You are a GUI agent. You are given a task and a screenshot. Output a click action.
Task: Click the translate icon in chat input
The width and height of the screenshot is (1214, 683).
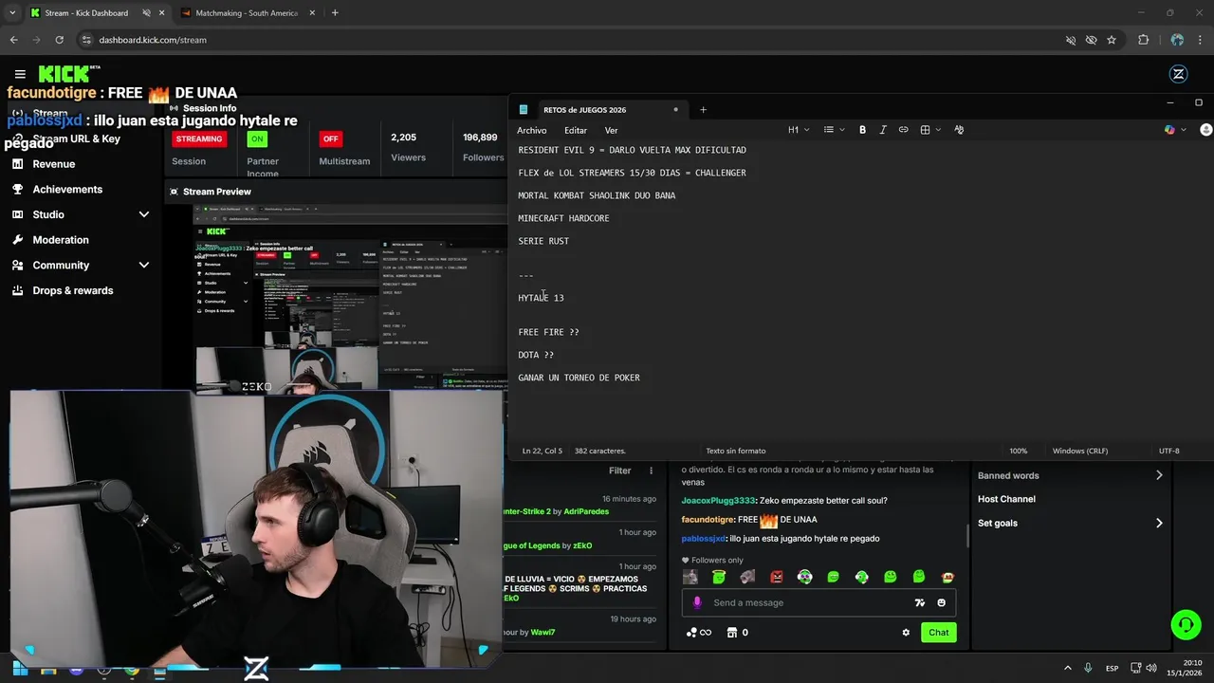[919, 602]
